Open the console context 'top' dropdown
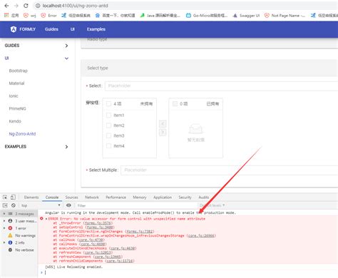Image resolution: width=338 pixels, height=278 pixels. pyautogui.click(x=41, y=205)
